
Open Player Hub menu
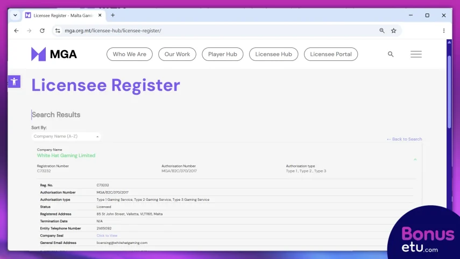[222, 54]
